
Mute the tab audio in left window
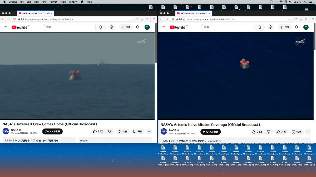pyautogui.click(x=48, y=13)
